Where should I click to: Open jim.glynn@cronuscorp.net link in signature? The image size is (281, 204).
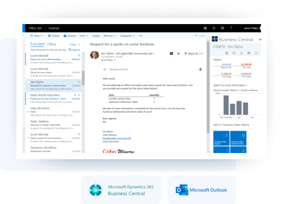coord(117,138)
